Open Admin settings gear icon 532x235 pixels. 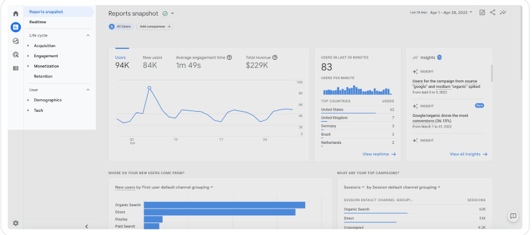16,223
